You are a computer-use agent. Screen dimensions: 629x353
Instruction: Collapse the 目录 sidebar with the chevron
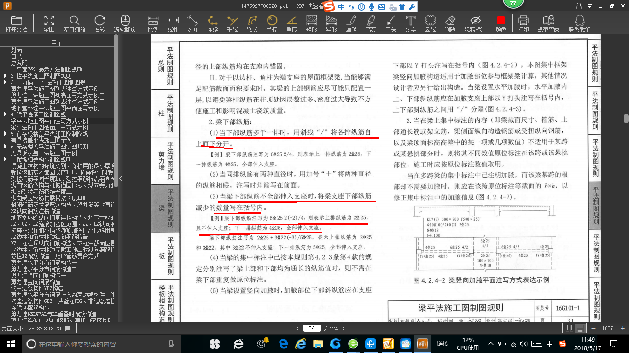pyautogui.click(x=121, y=178)
